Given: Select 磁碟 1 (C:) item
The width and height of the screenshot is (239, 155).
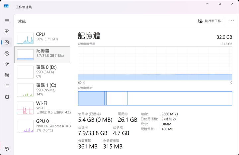Looking at the screenshot, I should (x=42, y=90).
